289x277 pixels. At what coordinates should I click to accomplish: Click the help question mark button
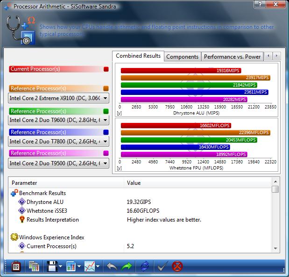[x=260, y=4]
